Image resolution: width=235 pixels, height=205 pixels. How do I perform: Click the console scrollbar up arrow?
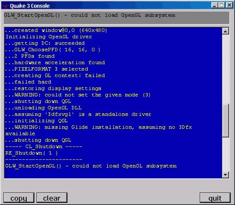[x=225, y=31]
